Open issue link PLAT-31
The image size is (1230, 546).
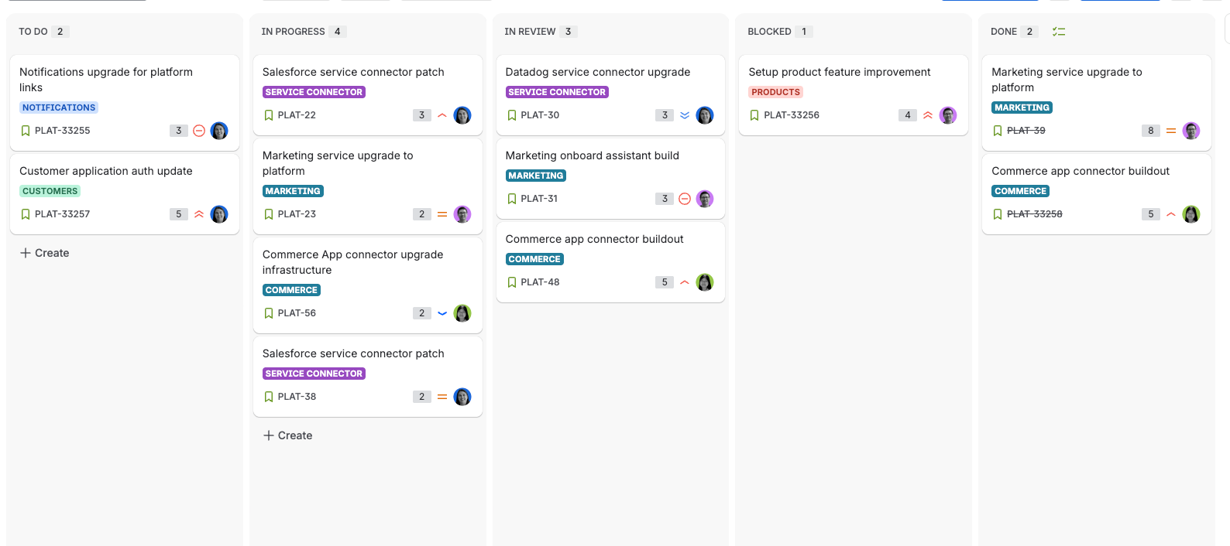click(539, 199)
